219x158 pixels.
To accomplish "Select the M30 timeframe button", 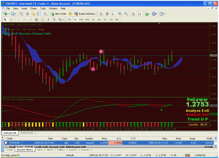I will point(87,20).
